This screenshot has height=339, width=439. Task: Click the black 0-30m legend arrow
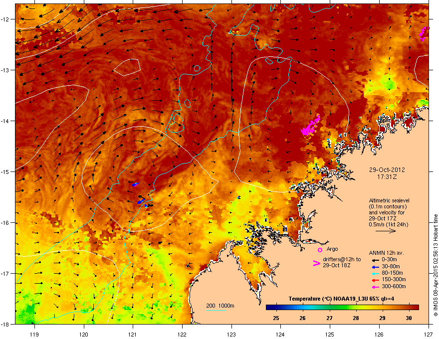pos(375,260)
